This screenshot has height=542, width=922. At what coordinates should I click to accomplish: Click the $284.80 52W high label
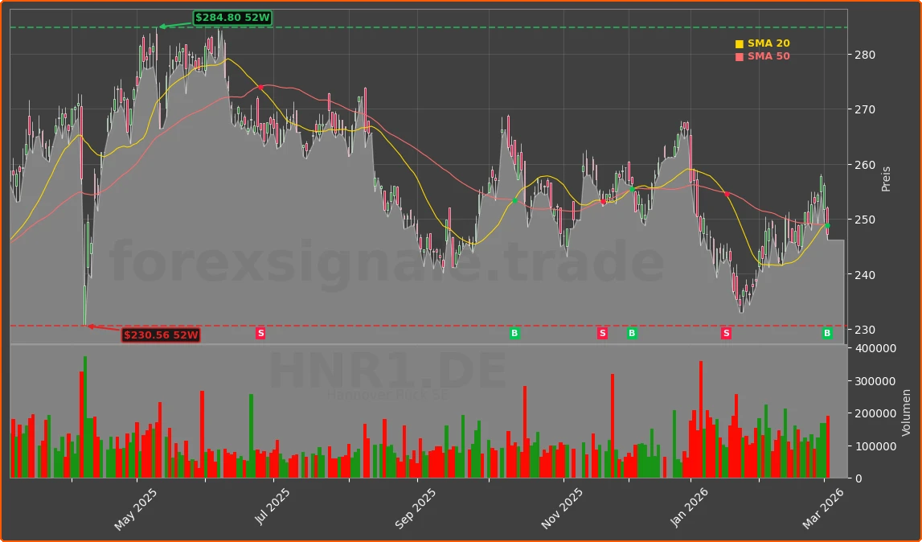tap(232, 18)
